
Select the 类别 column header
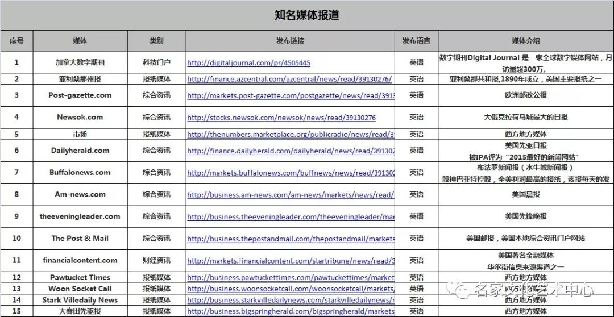157,41
